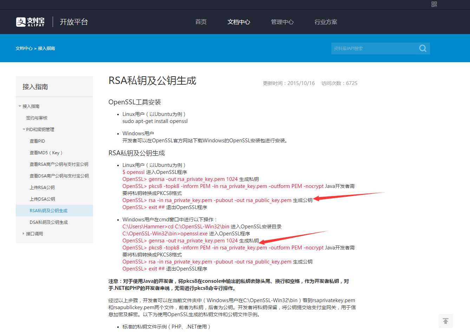Open 查看RSA商户公钥与支付宝公钥 sidebar item

tap(59, 164)
